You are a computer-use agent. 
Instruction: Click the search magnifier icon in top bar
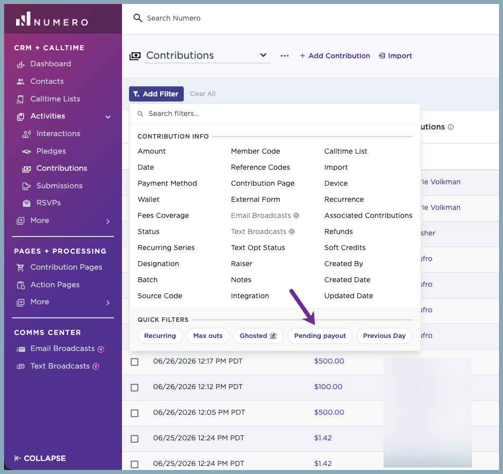click(138, 18)
